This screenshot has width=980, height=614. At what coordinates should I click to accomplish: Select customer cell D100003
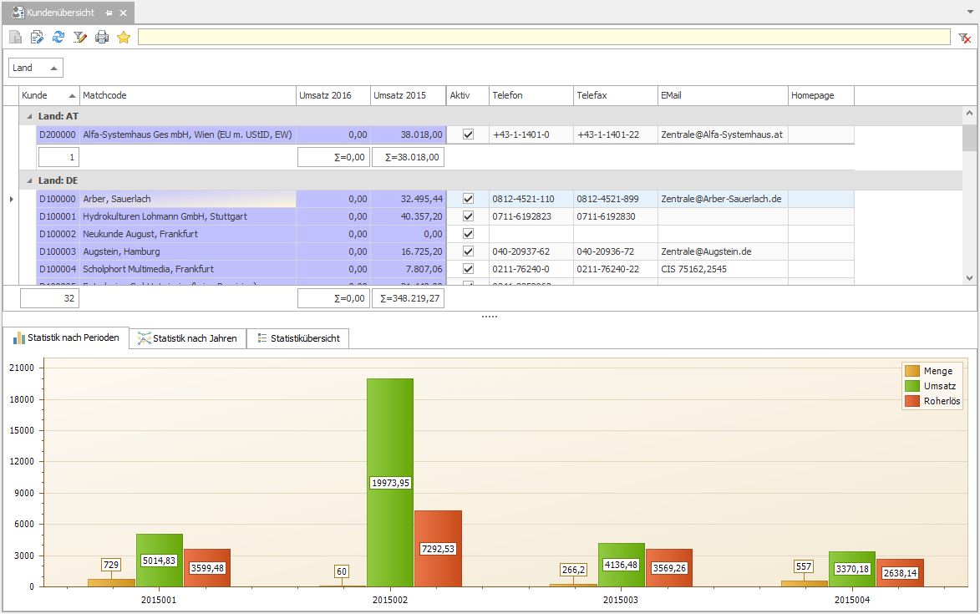pyautogui.click(x=58, y=251)
